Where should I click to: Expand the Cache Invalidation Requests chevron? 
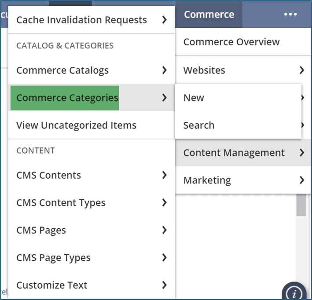[x=164, y=20]
